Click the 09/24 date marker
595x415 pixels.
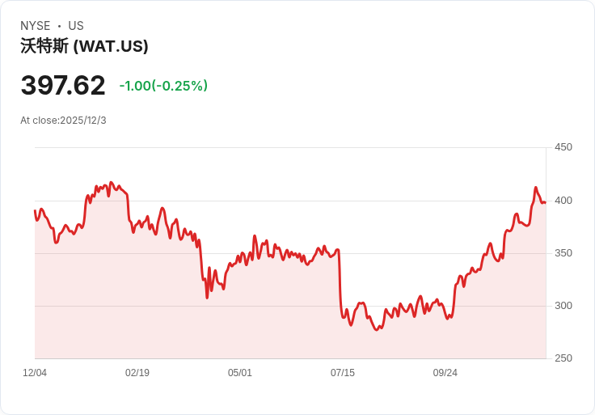coord(445,373)
